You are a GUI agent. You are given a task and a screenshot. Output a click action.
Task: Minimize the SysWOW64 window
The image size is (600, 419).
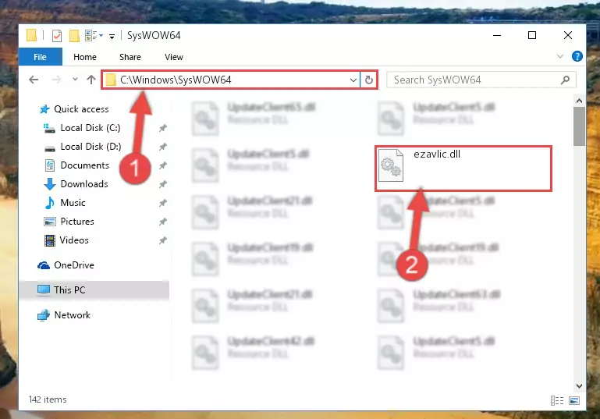coord(497,36)
